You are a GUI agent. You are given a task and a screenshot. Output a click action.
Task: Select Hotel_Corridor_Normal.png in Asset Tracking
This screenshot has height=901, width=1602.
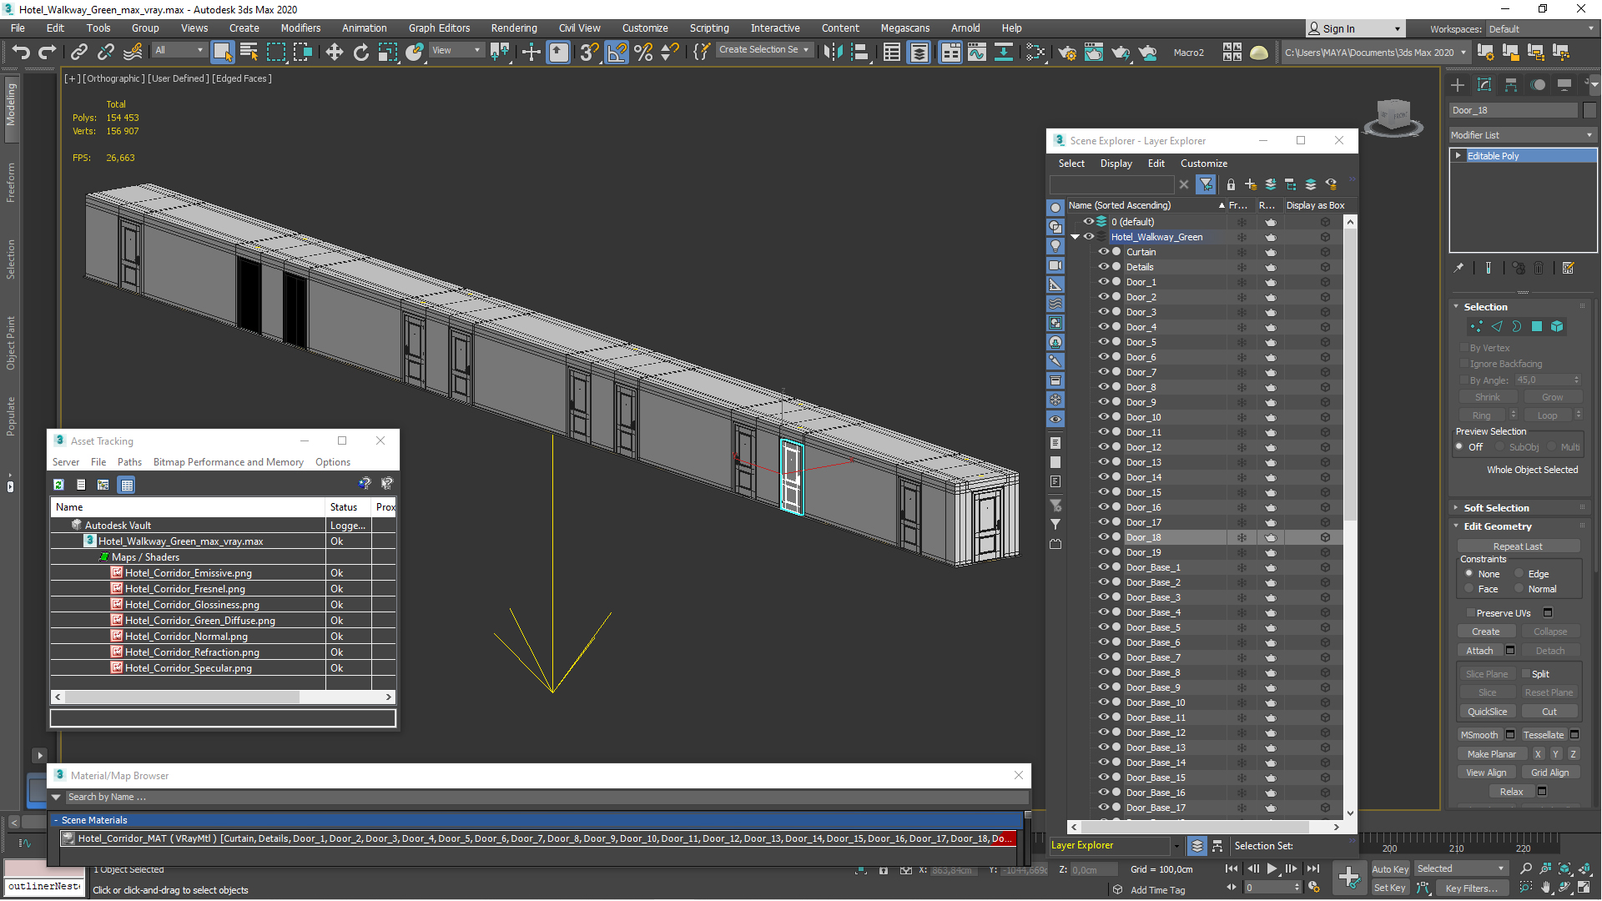[186, 637]
